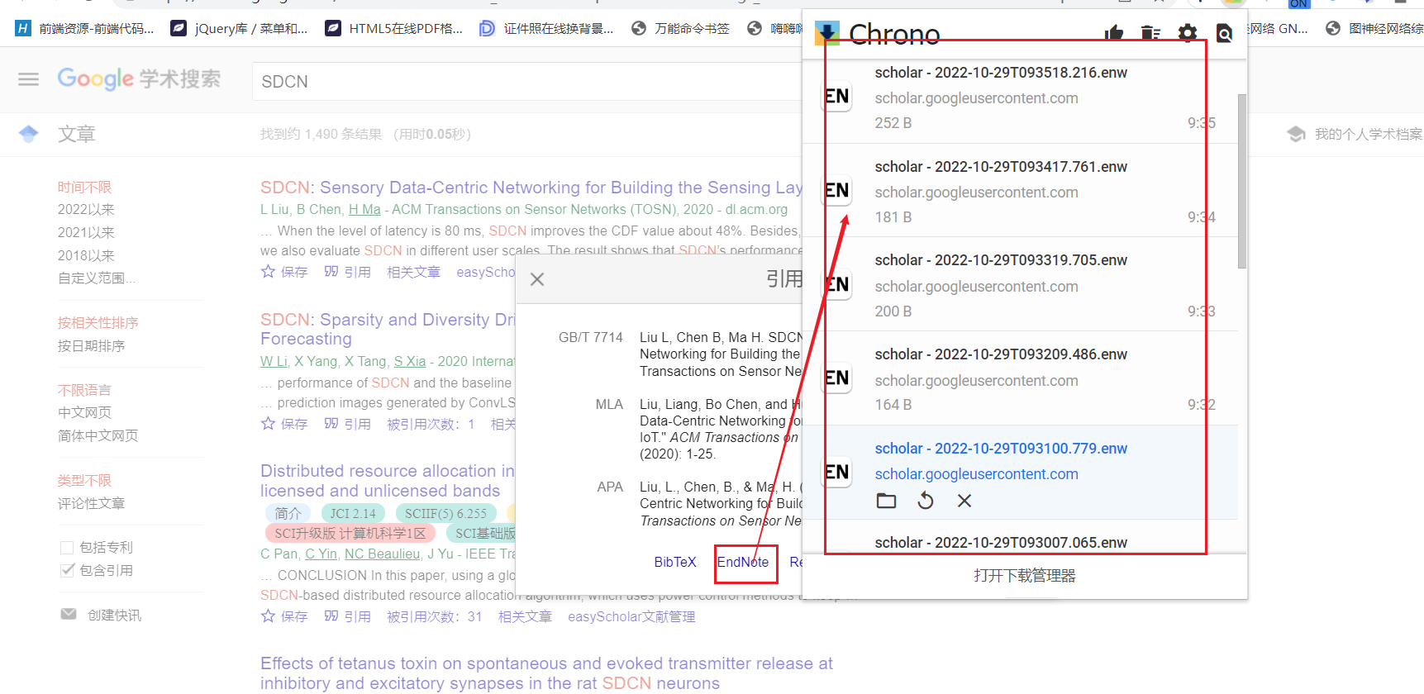Click star icon to save first SDCN result
Viewport: 1424px width, 694px height.
point(268,271)
